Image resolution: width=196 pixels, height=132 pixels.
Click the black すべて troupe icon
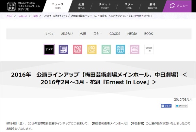point(49,49)
